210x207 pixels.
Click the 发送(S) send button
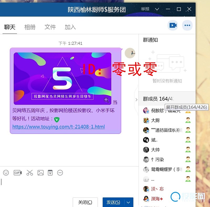(x=113, y=202)
